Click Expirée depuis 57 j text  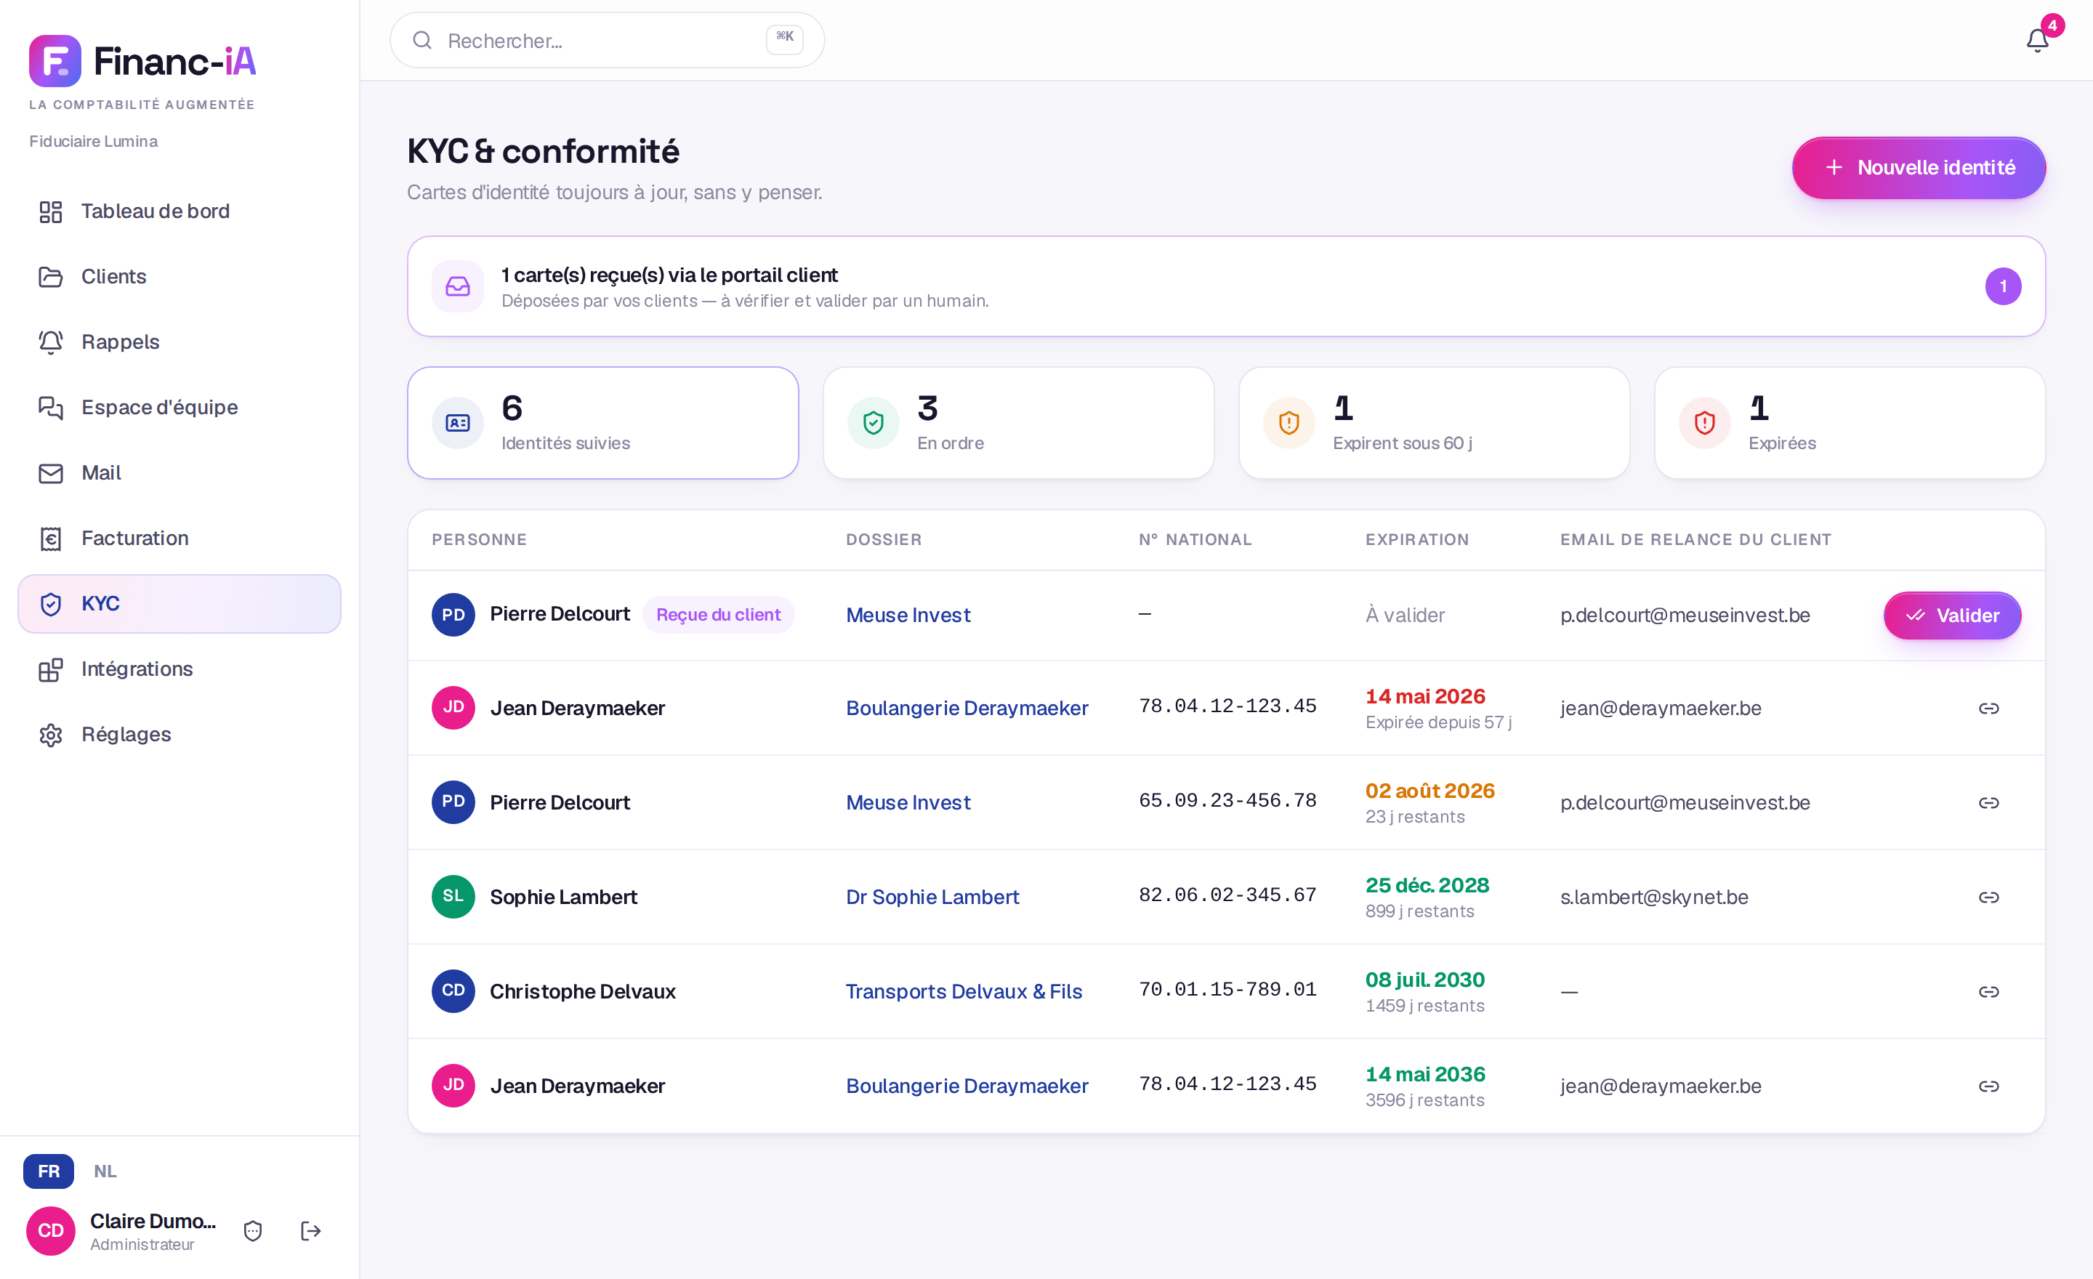tap(1438, 722)
